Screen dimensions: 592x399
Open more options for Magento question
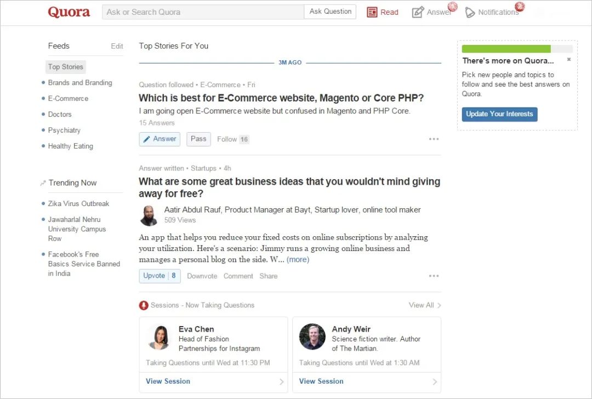pyautogui.click(x=434, y=139)
